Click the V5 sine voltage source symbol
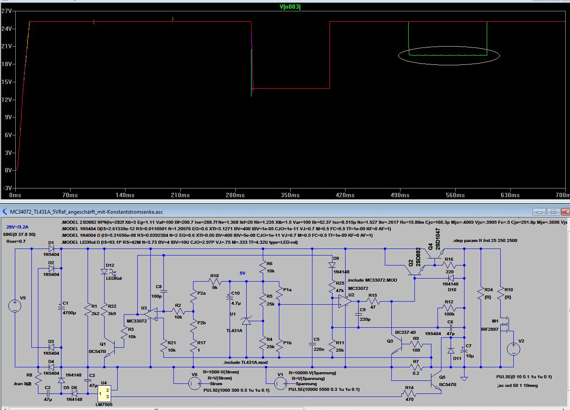The width and height of the screenshot is (570, 410). pos(14,306)
